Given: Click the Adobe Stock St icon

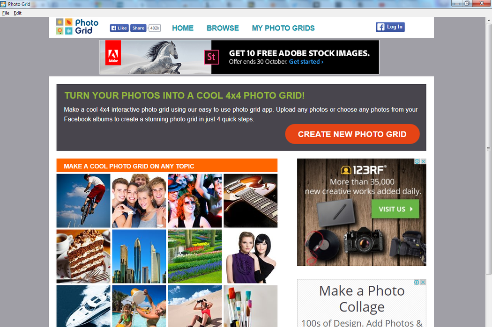Looking at the screenshot, I should [212, 57].
